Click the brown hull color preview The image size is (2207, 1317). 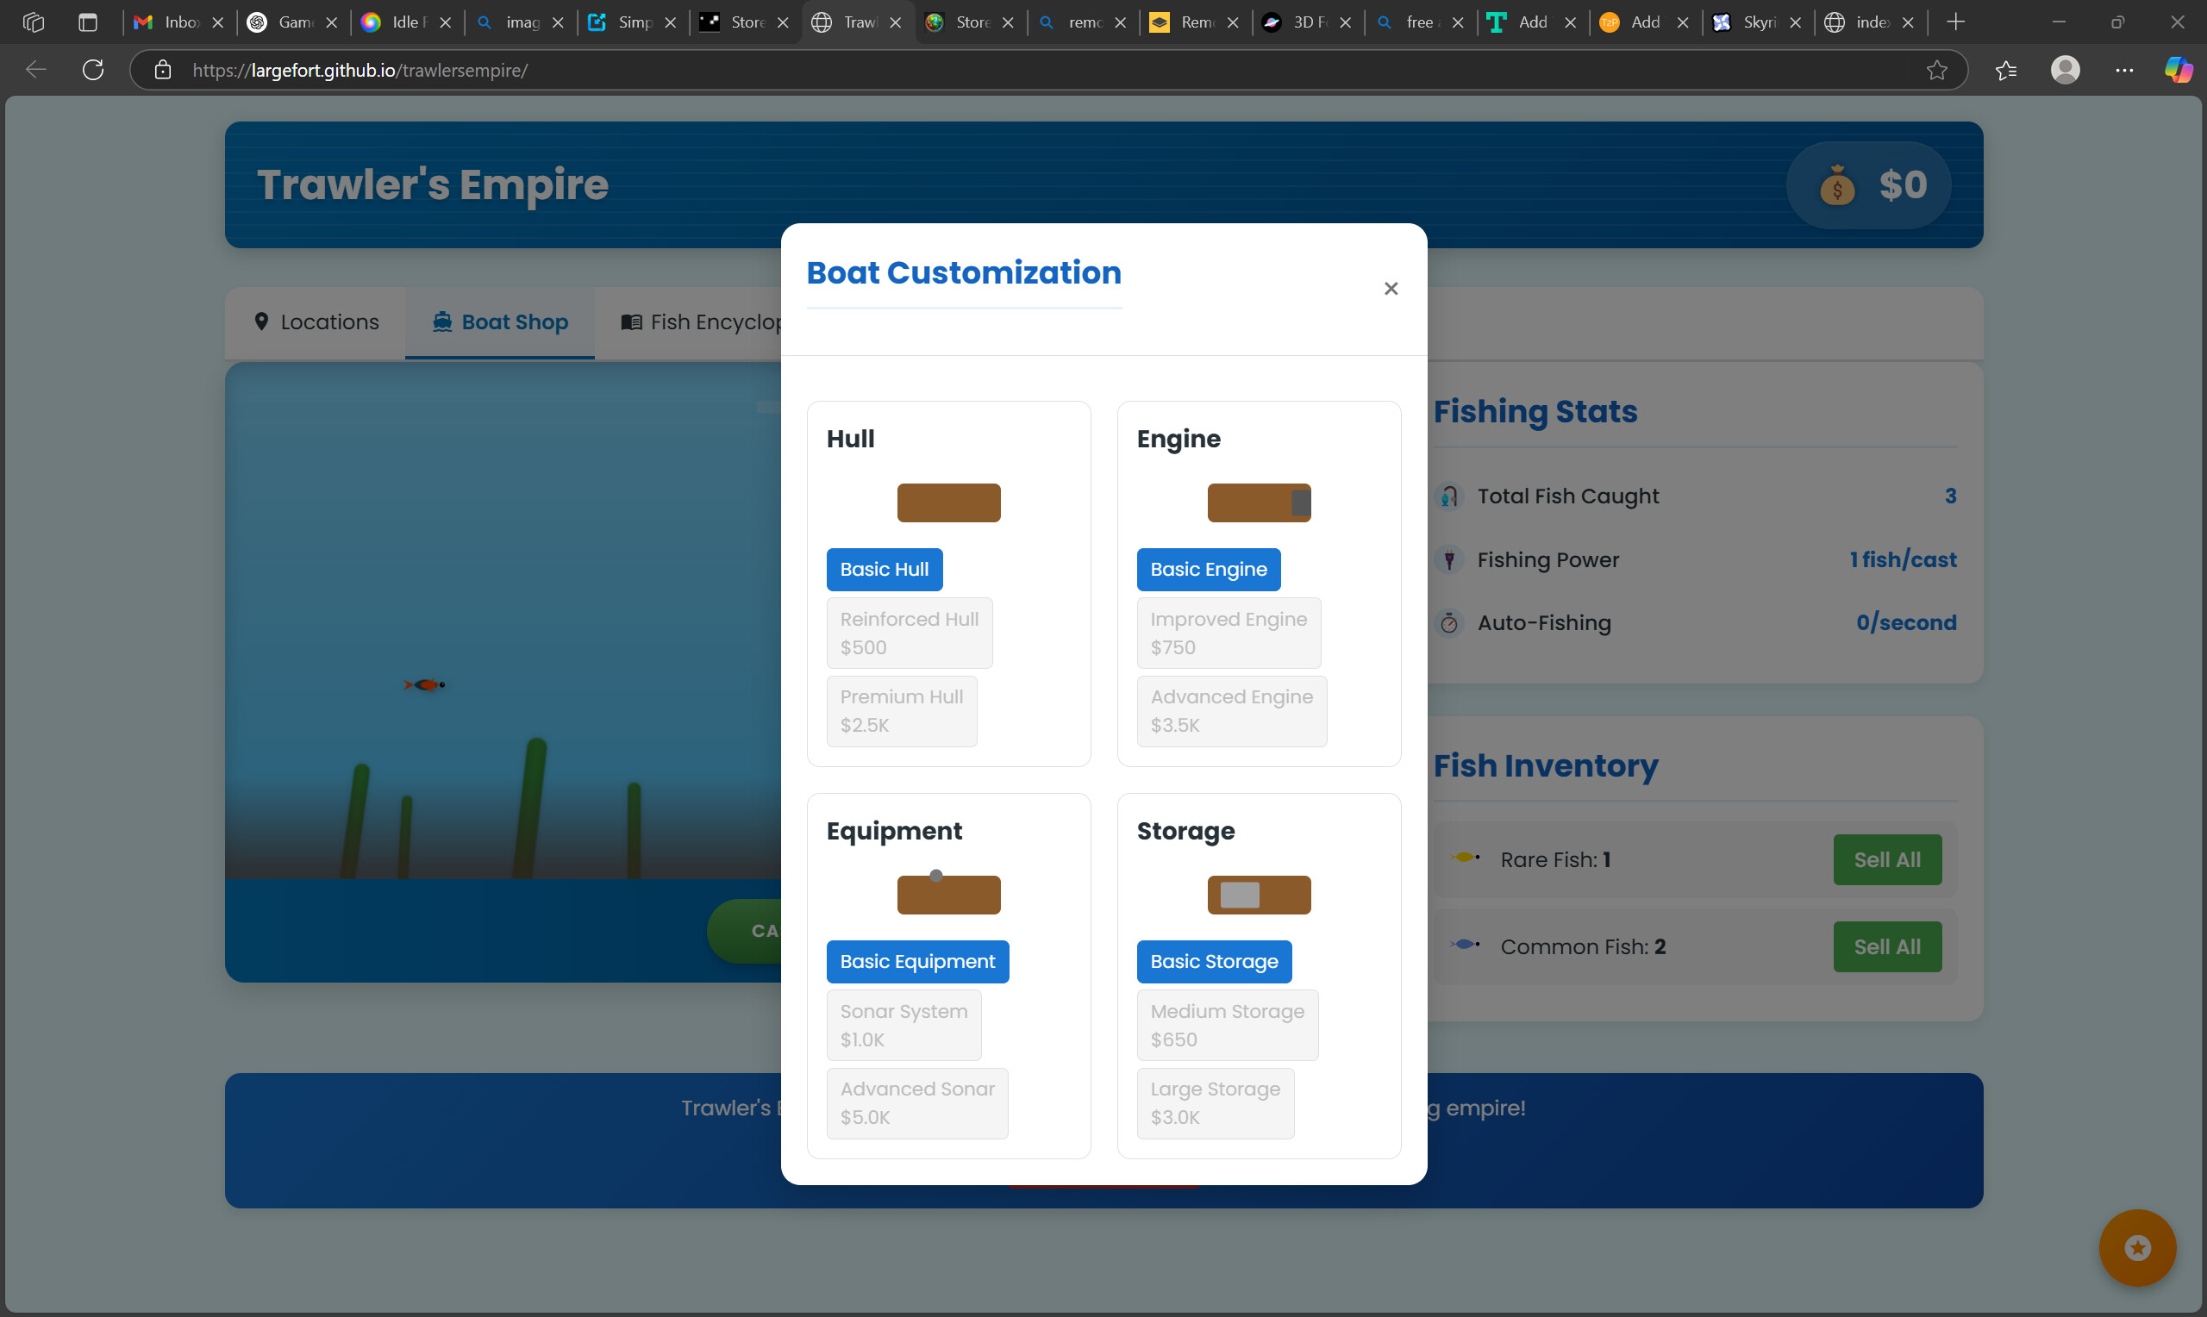(x=947, y=502)
